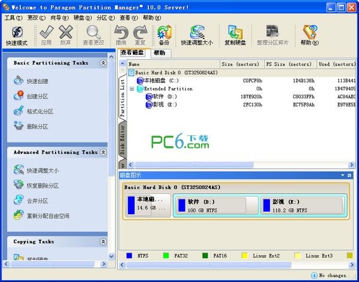
Task: Collapse the Basic Partitioning Tasks section
Action: [x=103, y=63]
